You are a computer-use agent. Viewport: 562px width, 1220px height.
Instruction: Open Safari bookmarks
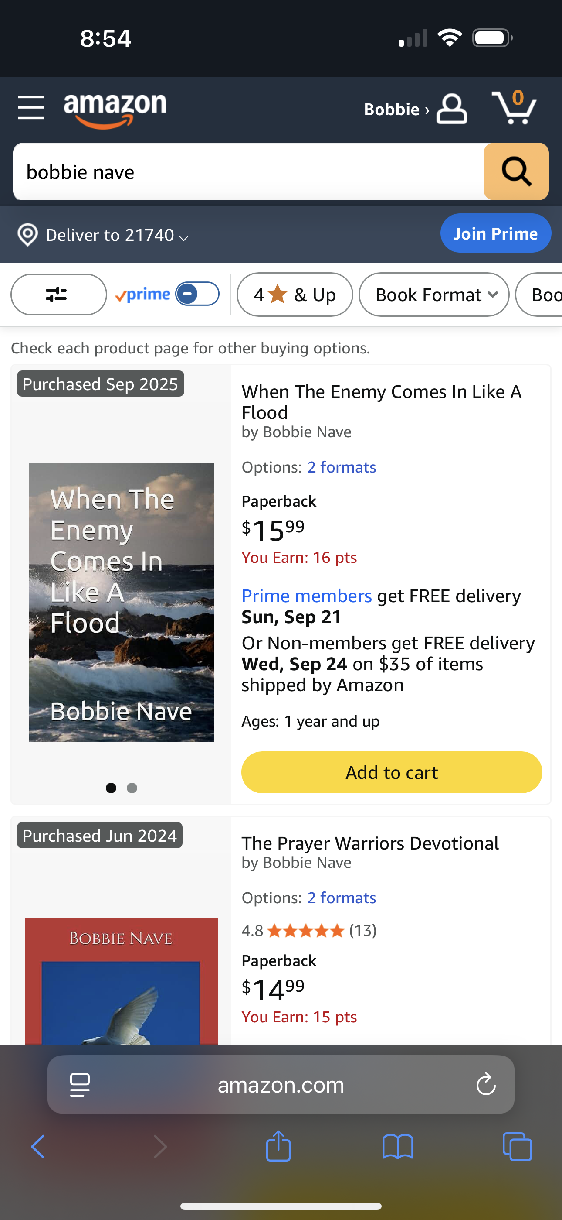[x=397, y=1147]
